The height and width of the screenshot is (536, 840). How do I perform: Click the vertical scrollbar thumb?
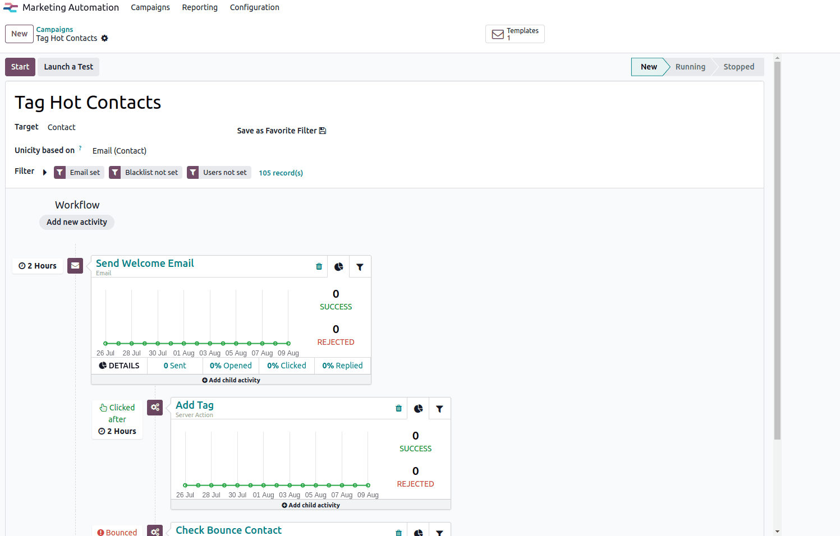777,251
